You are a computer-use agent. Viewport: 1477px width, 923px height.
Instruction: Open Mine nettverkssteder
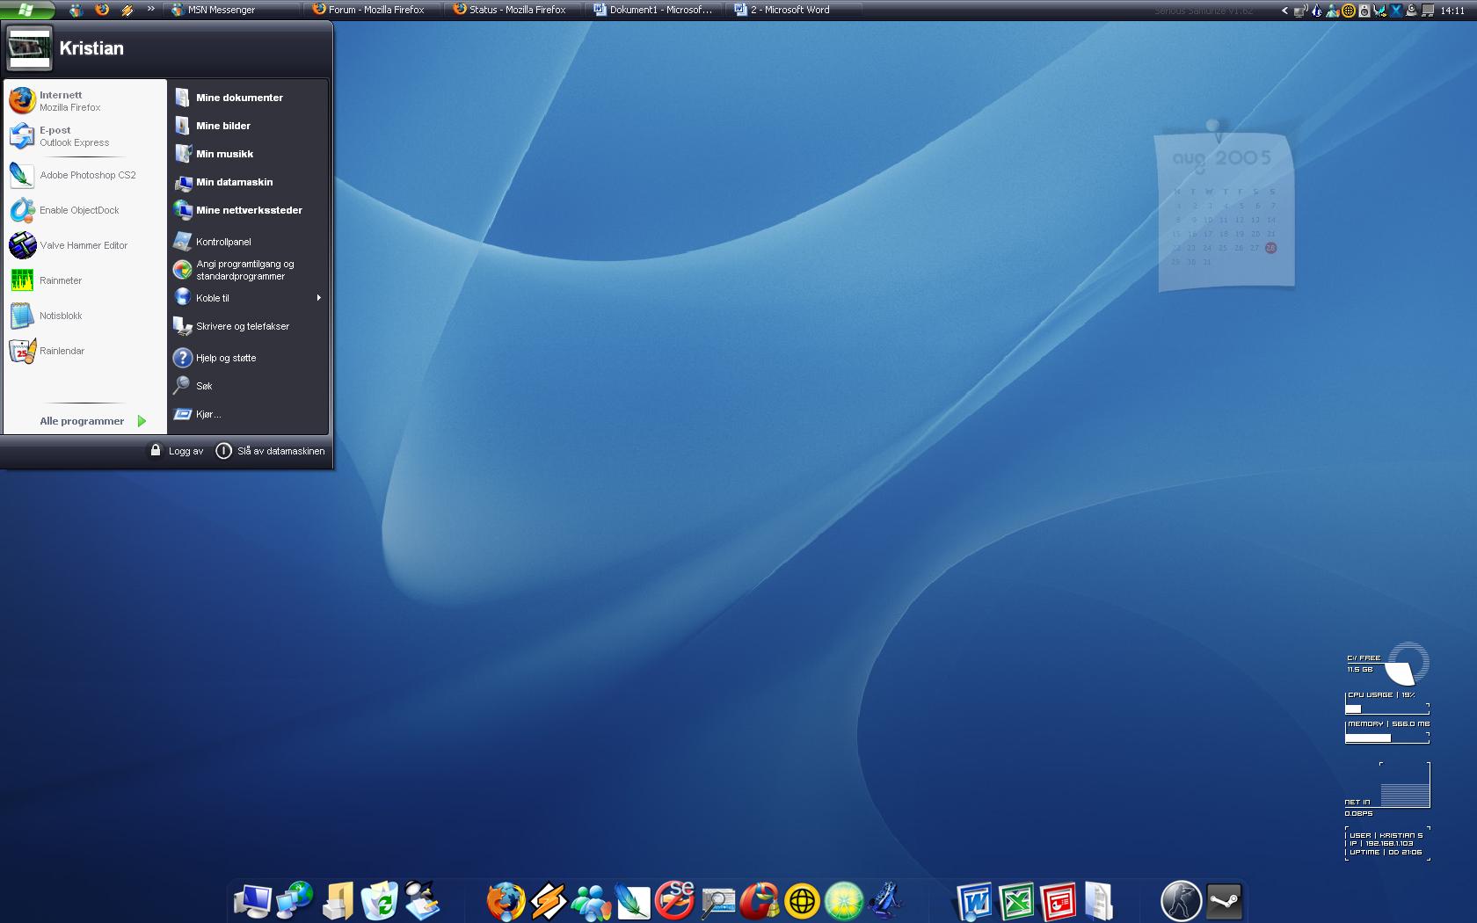click(249, 210)
